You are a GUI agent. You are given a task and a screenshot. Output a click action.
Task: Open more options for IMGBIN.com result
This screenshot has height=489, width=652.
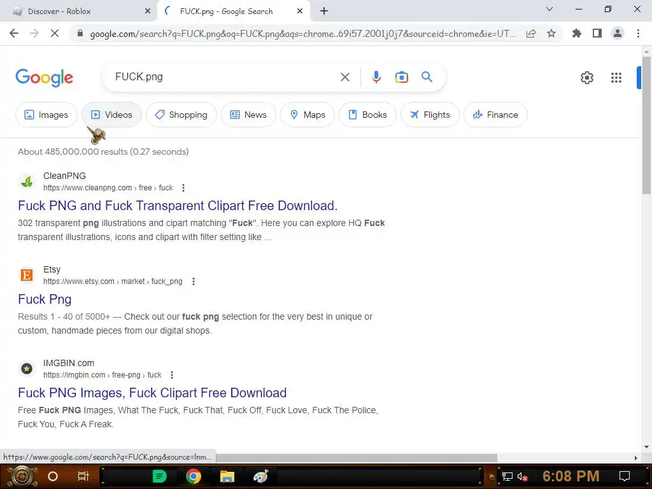[172, 375]
